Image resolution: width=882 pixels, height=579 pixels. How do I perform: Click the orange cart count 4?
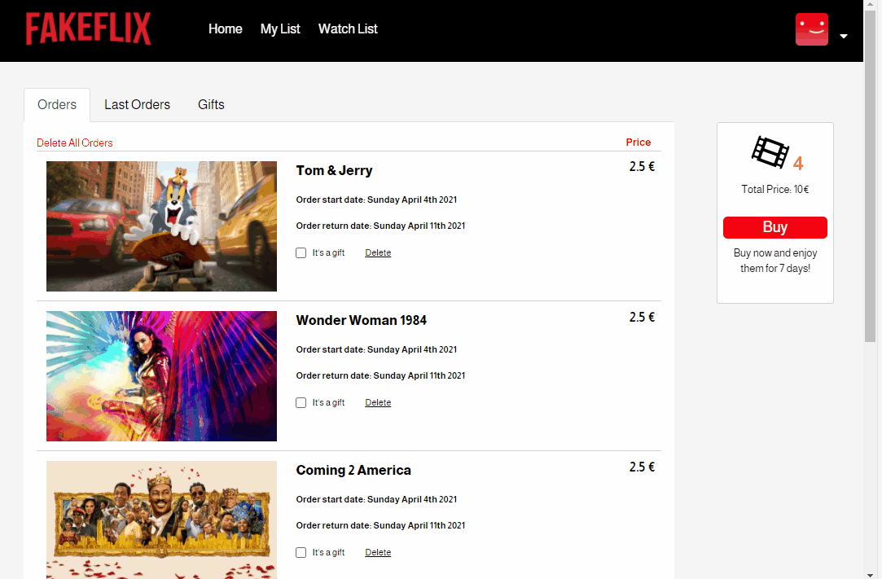click(x=798, y=164)
